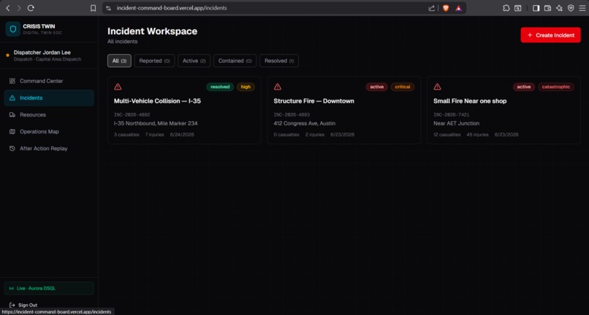This screenshot has width=589, height=315.
Task: Click 7 injuries text
Action: tap(154, 135)
